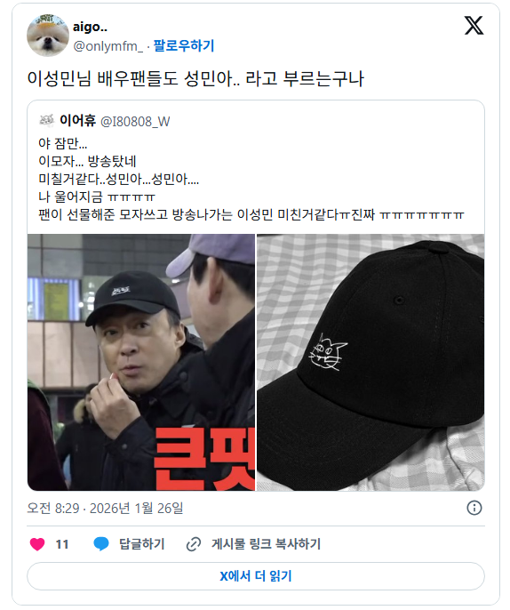Click the @I80808_W handle
The image size is (510, 610).
click(x=135, y=121)
